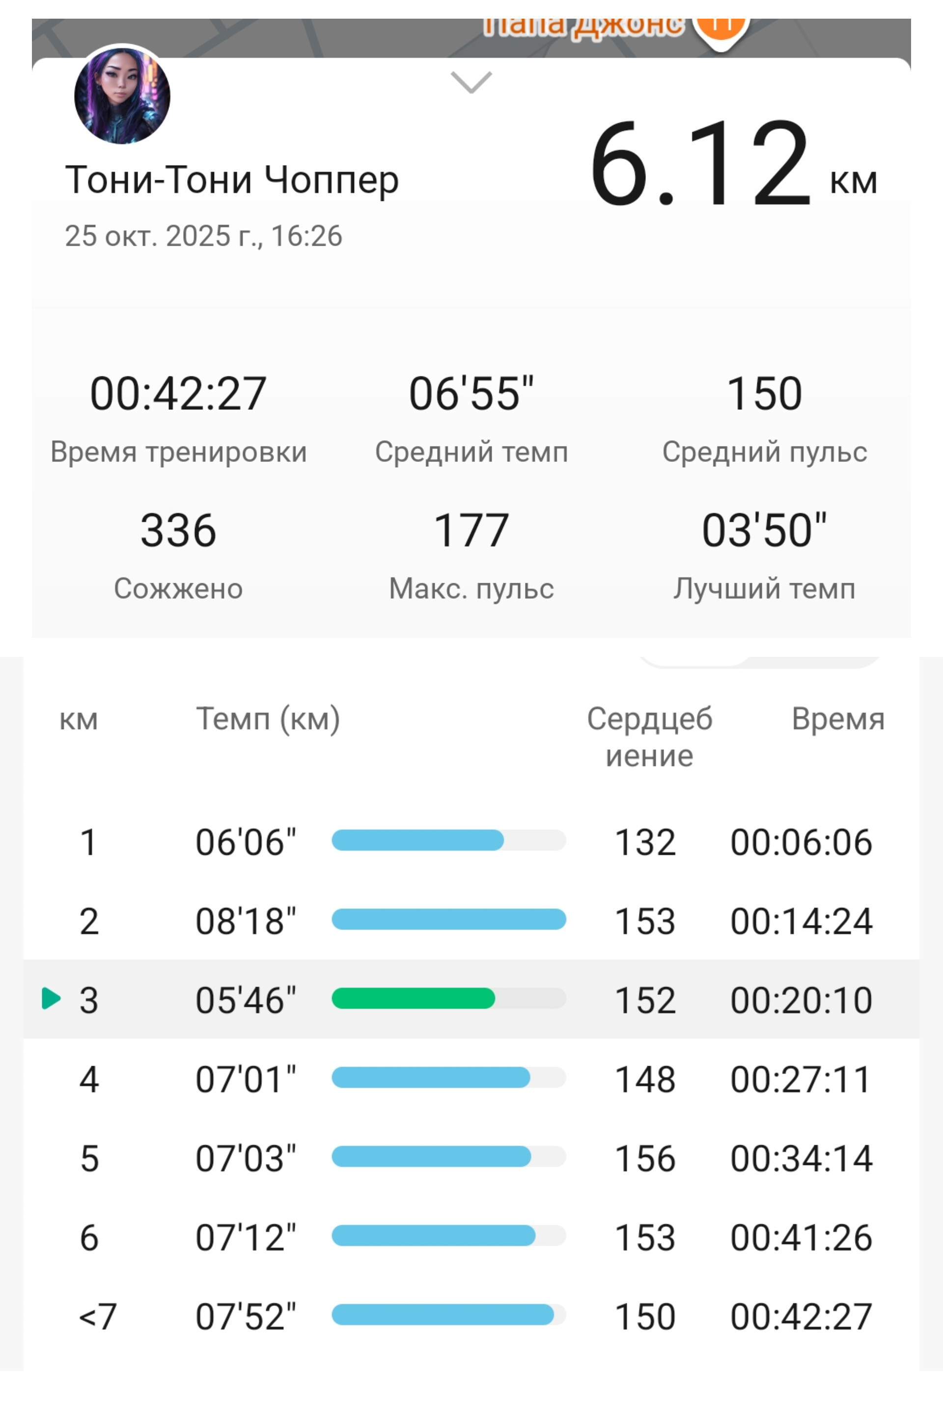Tap the partially hidden toggle above Время

[x=760, y=662]
